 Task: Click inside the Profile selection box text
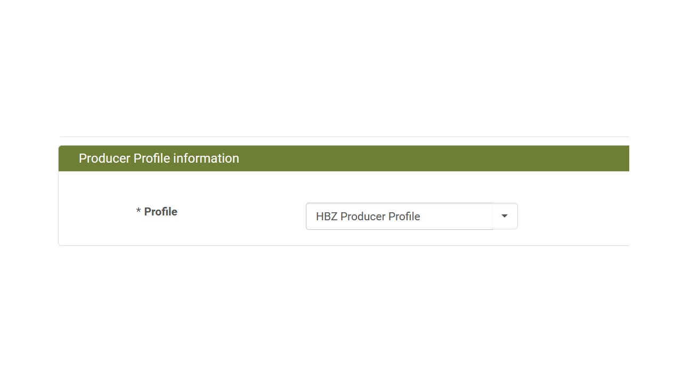point(368,217)
